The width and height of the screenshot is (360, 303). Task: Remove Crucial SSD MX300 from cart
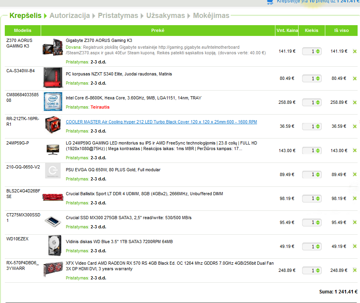pyautogui.click(x=355, y=222)
